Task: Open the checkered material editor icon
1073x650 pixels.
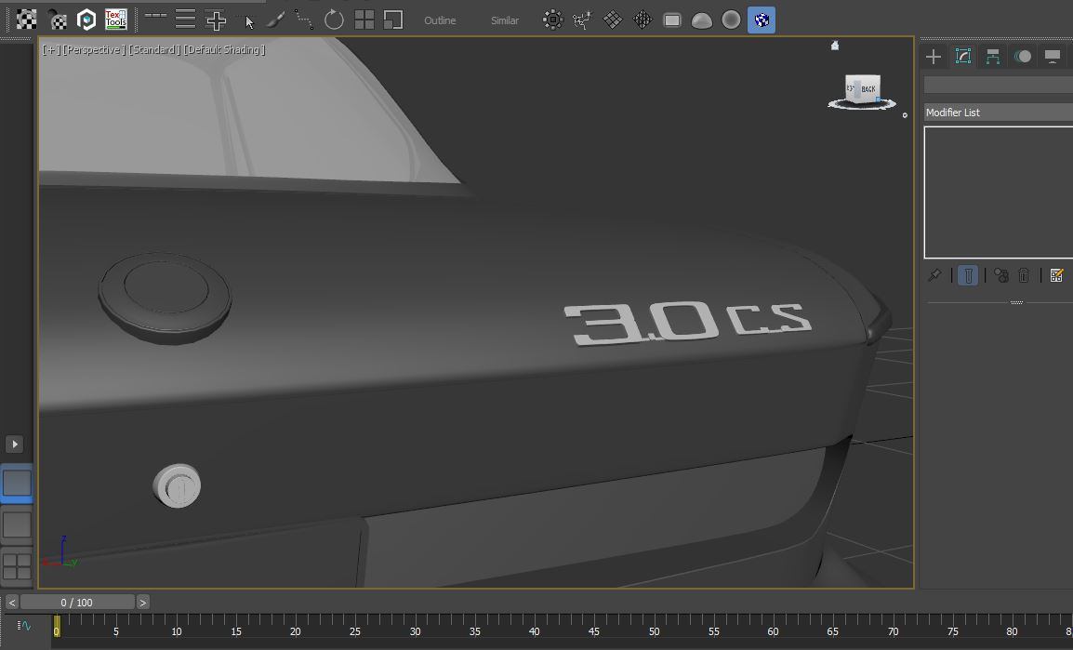Action: click(x=27, y=20)
